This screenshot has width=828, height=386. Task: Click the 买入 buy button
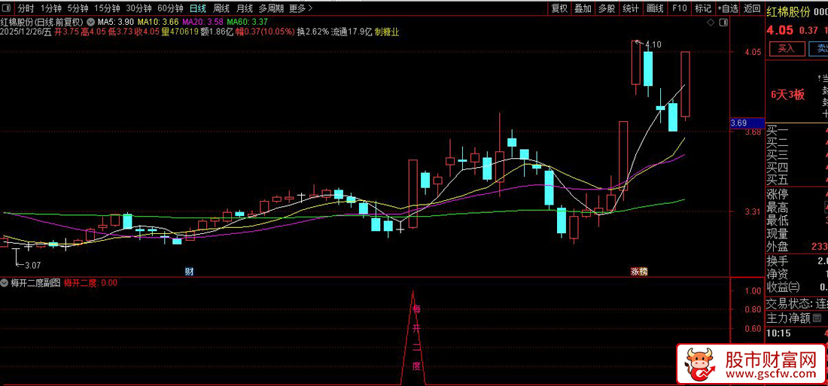(x=786, y=48)
